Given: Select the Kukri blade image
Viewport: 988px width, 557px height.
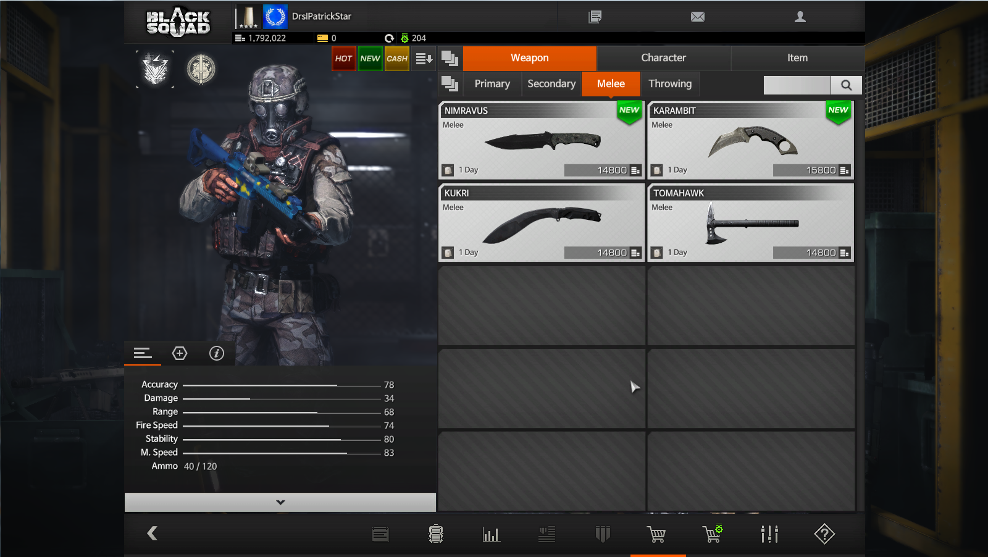Looking at the screenshot, I should point(542,225).
